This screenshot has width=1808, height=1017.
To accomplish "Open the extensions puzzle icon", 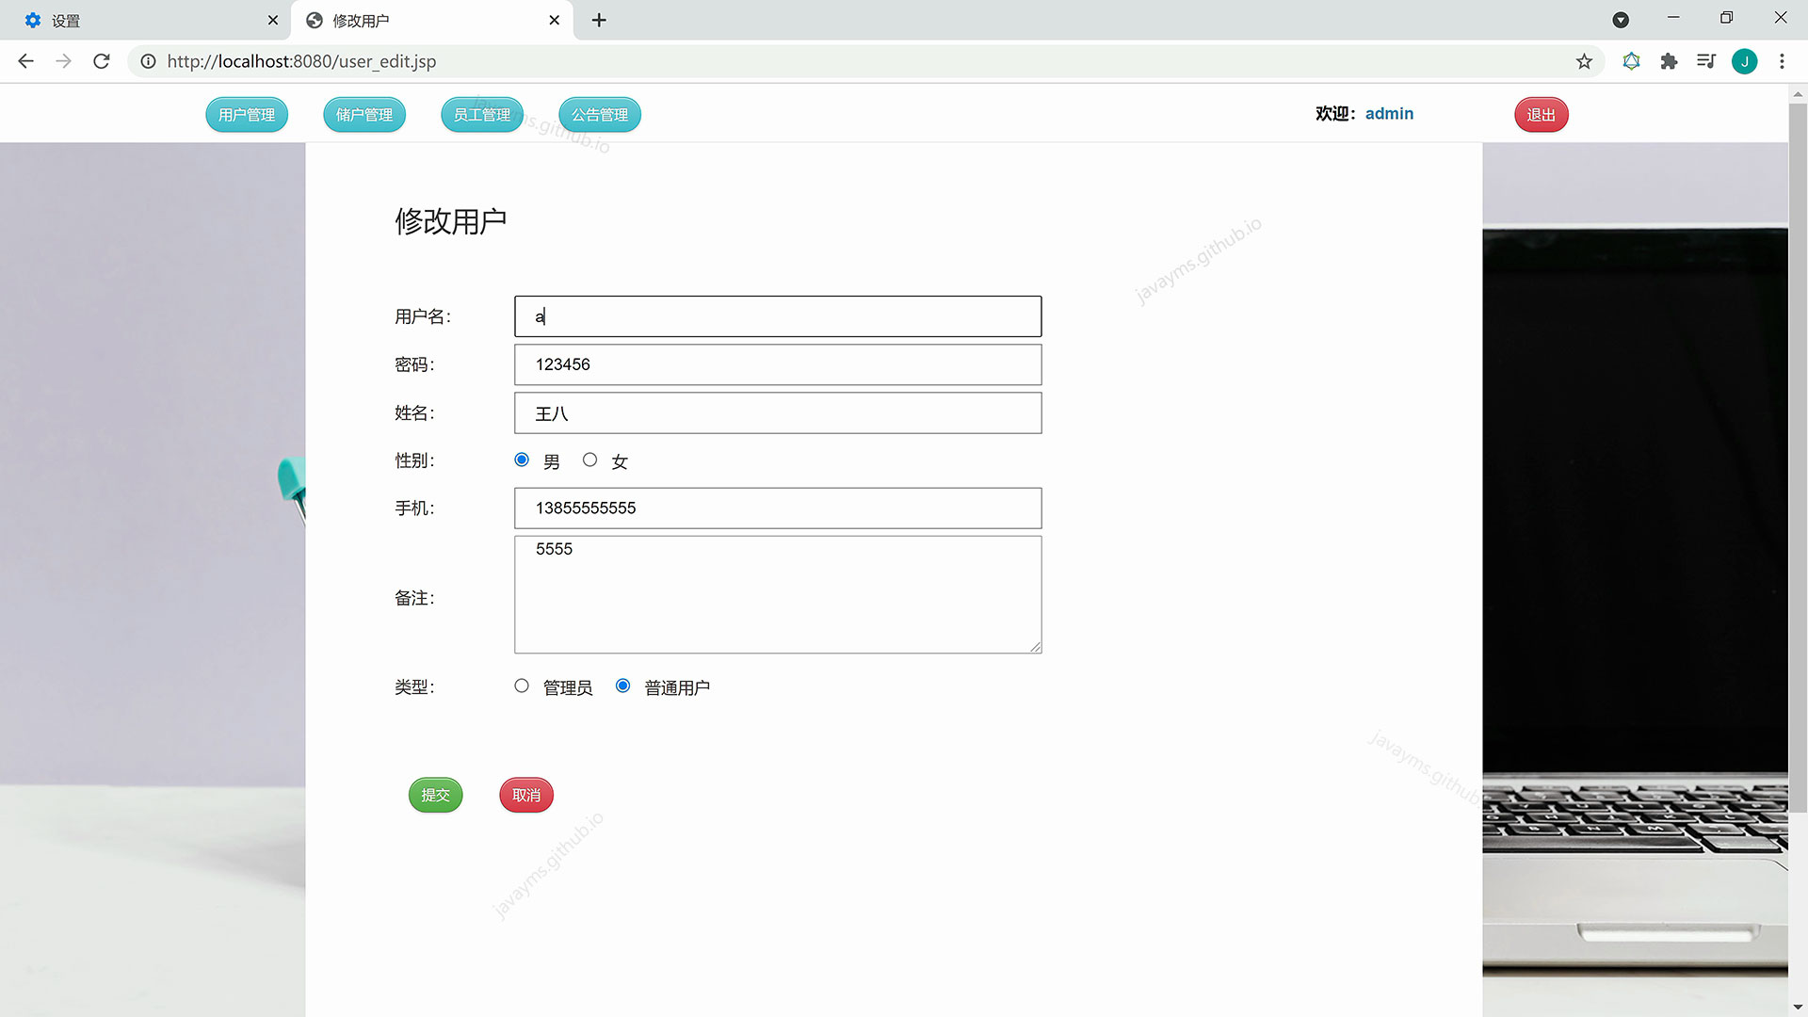I will click(1669, 61).
